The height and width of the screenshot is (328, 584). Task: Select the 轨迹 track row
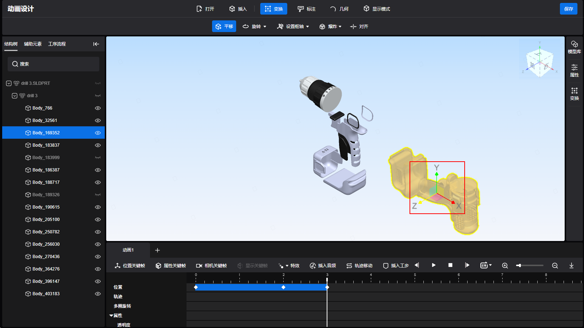coord(344,297)
